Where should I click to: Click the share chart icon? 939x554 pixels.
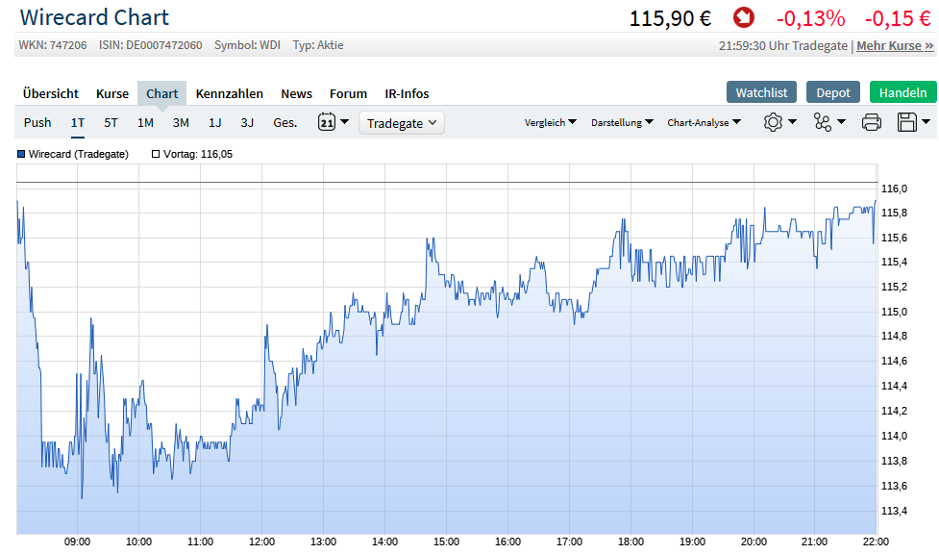click(823, 122)
